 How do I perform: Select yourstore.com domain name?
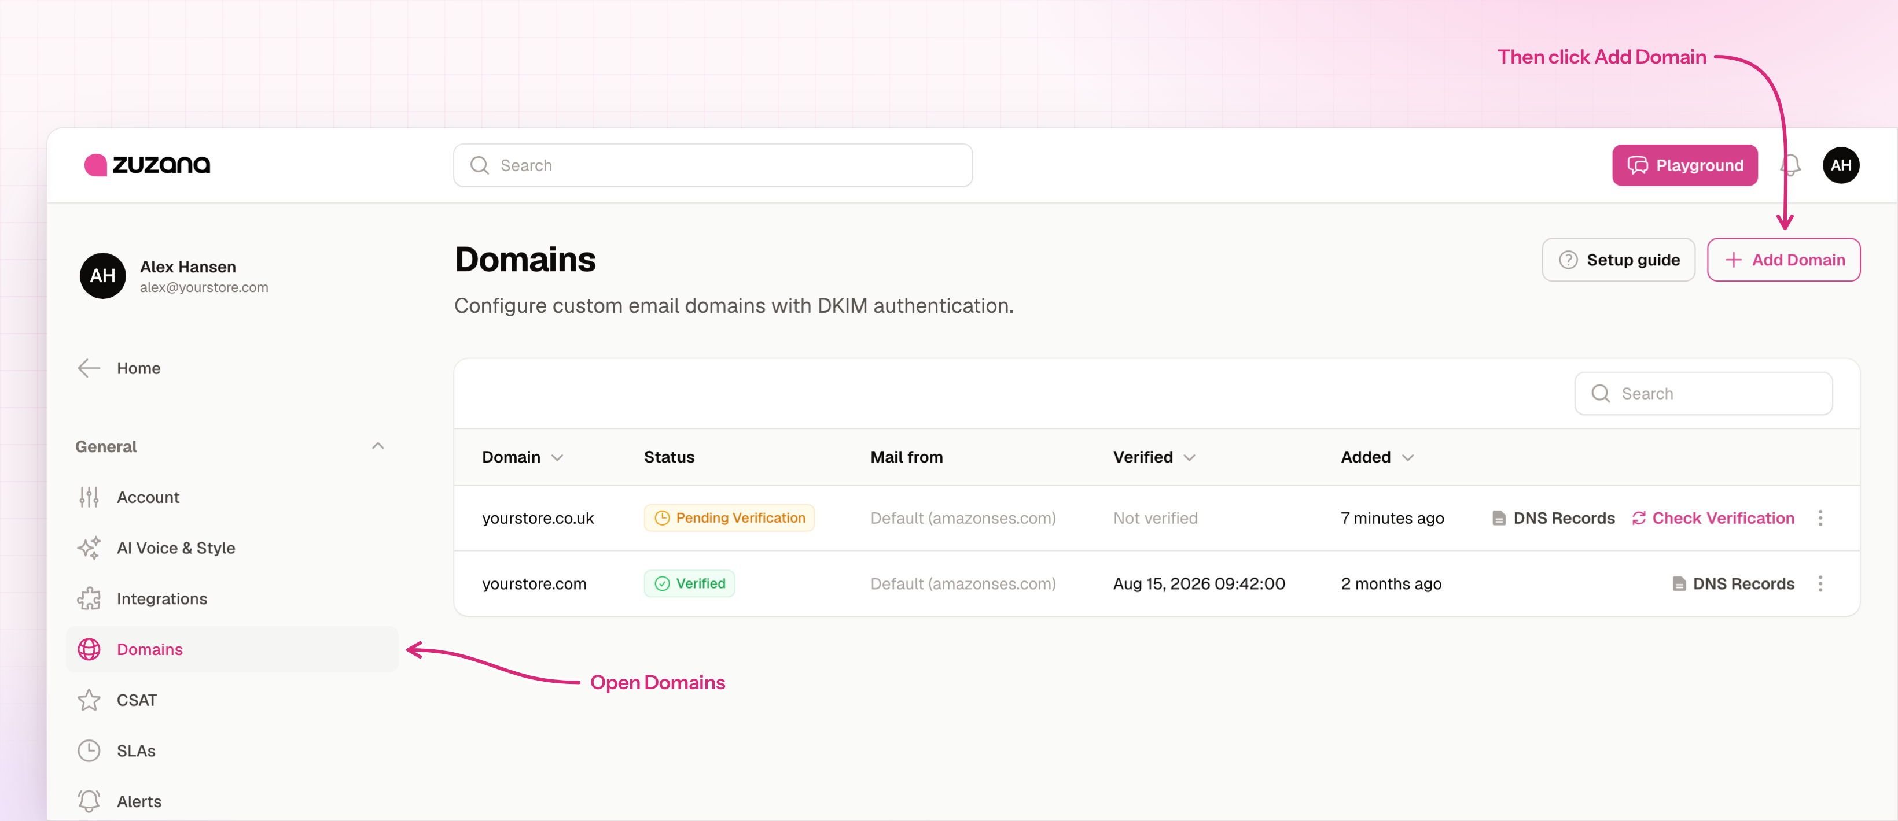534,584
